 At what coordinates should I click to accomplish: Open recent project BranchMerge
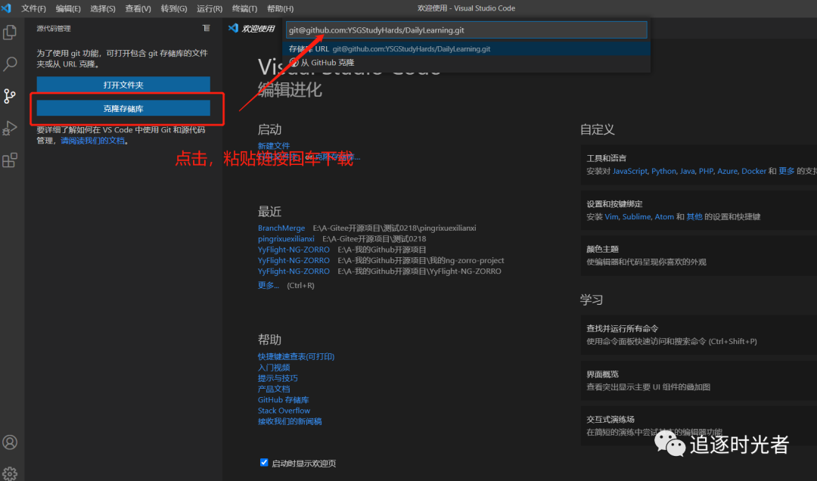click(x=281, y=228)
